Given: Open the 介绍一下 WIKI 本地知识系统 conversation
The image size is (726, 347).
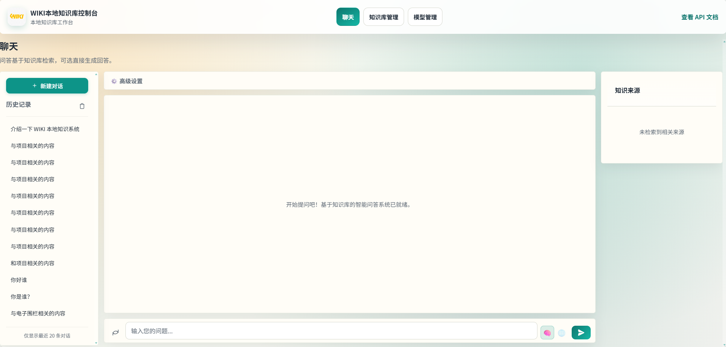Looking at the screenshot, I should [x=47, y=129].
